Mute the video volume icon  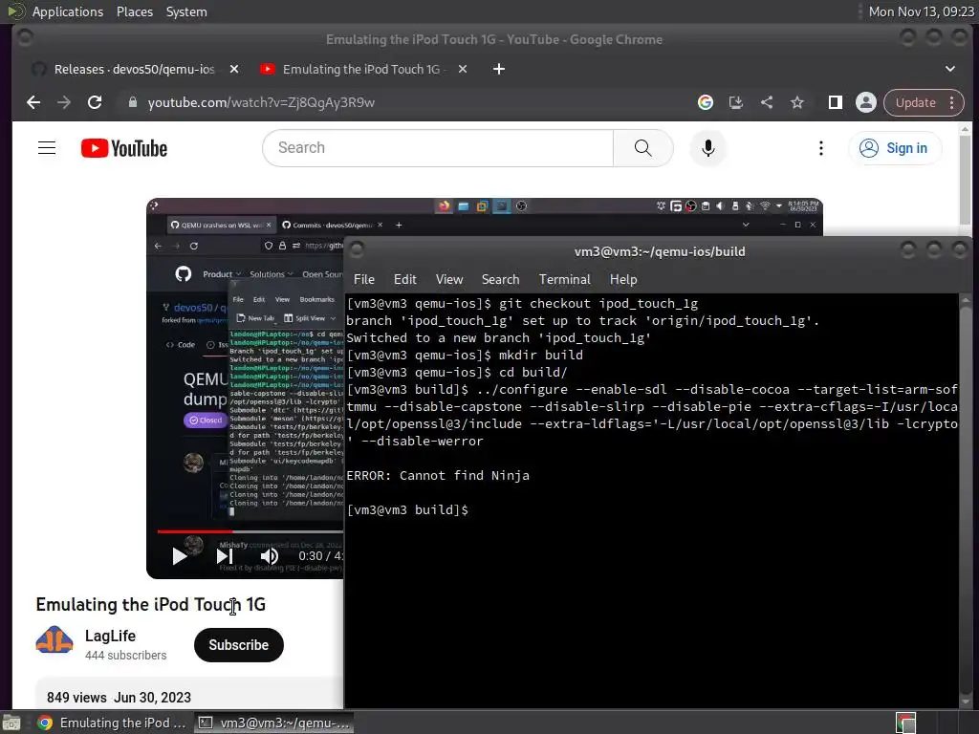tap(269, 556)
